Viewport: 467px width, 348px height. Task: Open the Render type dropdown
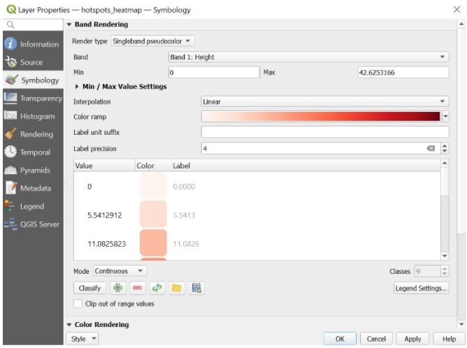click(153, 41)
